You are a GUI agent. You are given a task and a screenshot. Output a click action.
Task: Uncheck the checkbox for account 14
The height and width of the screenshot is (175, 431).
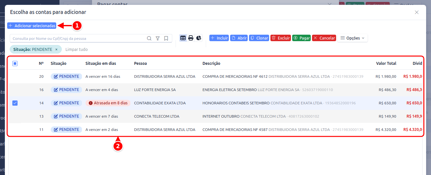click(x=15, y=103)
